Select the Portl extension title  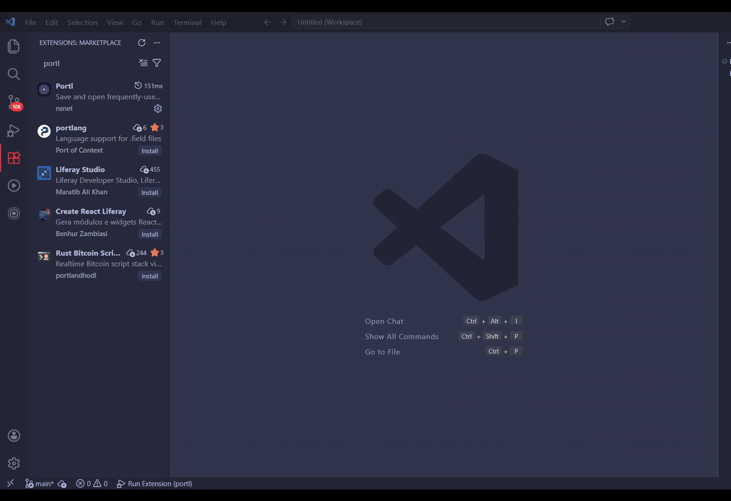pos(65,86)
